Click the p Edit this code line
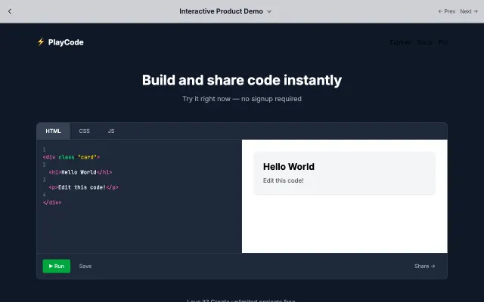Image resolution: width=484 pixels, height=302 pixels. pos(83,187)
